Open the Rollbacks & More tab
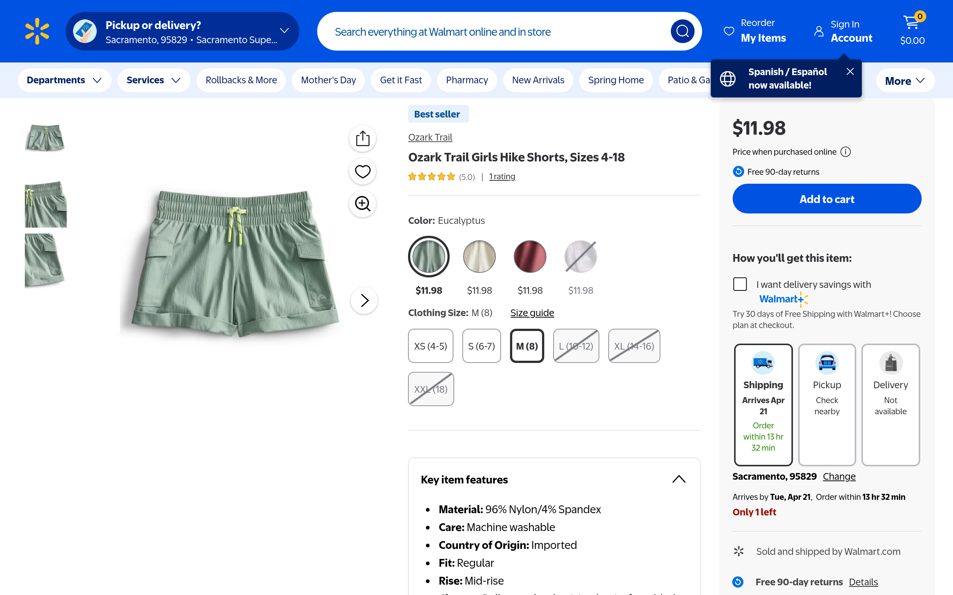Viewport: 953px width, 595px height. tap(241, 80)
